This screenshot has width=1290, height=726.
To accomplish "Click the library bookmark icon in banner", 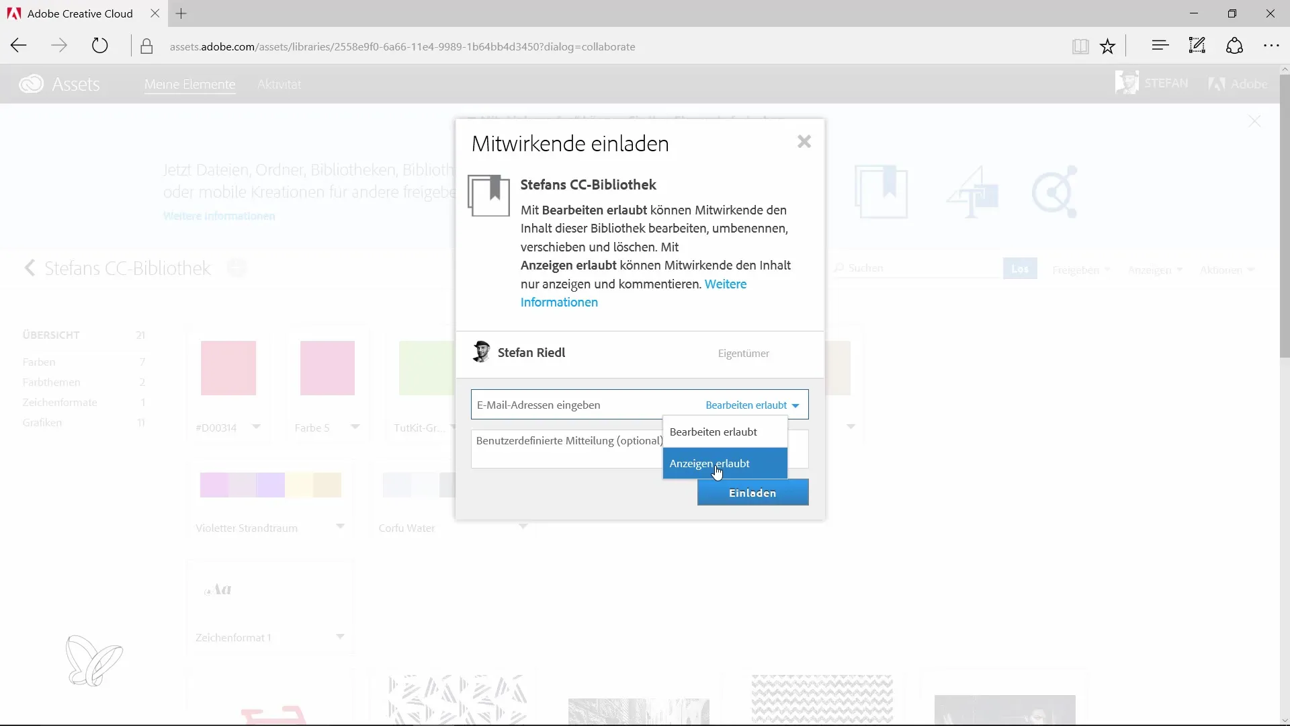I will tap(881, 192).
